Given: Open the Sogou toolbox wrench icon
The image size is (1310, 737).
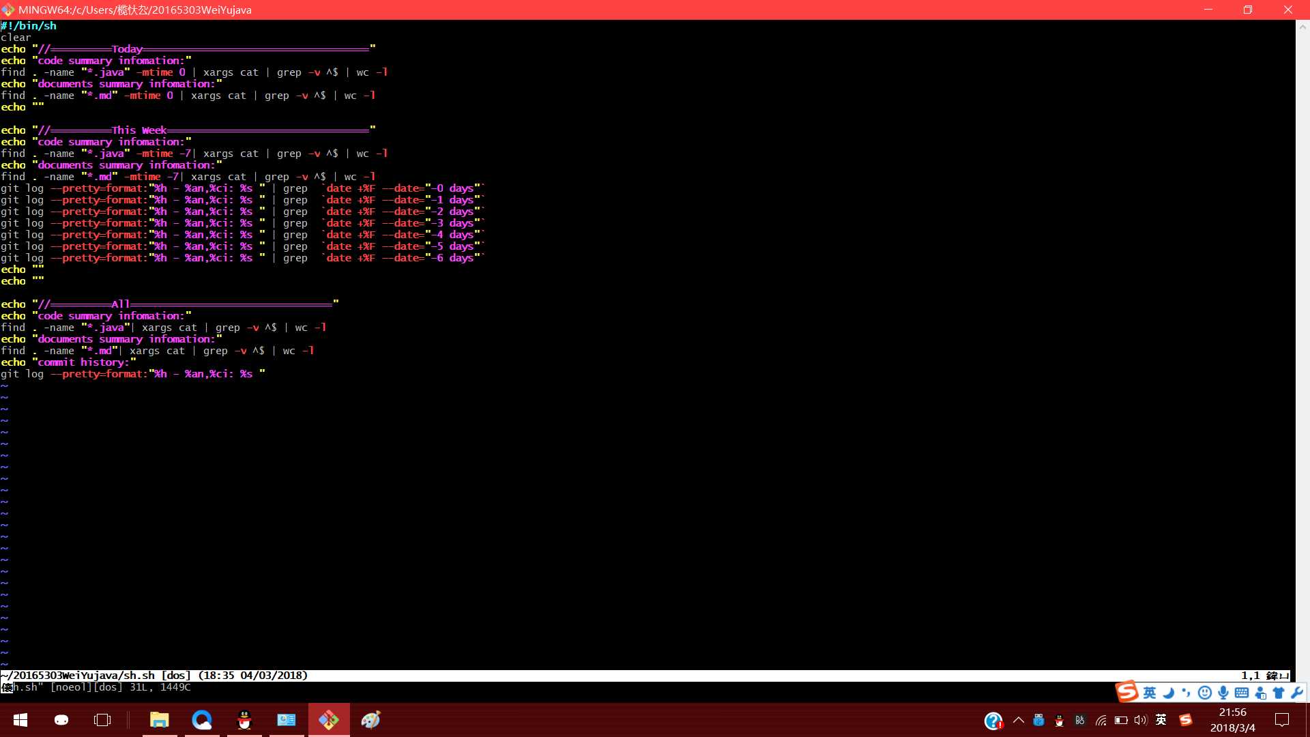Looking at the screenshot, I should click(1296, 693).
